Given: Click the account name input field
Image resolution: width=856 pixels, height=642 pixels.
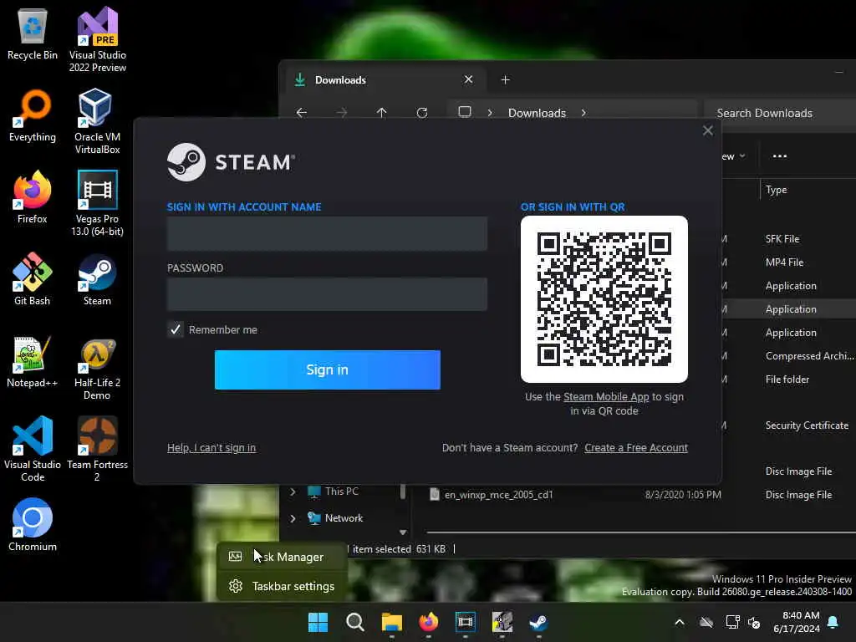Looking at the screenshot, I should (327, 234).
